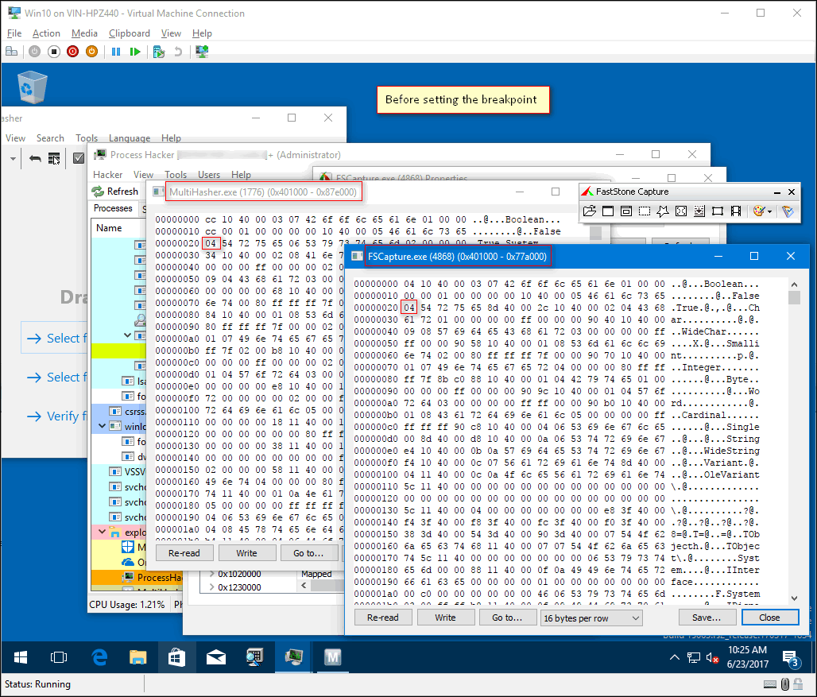Expand the 0x1020000 memory region

click(x=212, y=574)
